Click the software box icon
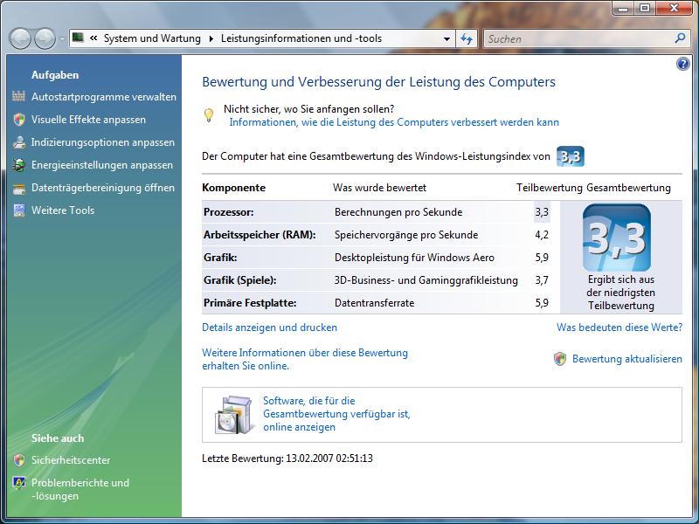The width and height of the screenshot is (699, 524). pyautogui.click(x=233, y=414)
